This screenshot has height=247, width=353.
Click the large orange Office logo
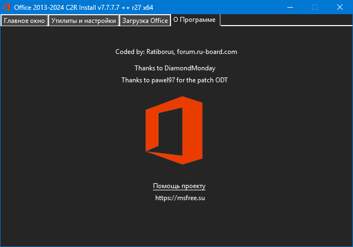174,131
